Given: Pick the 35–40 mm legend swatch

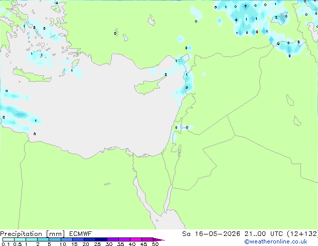Looking at the screenshot, I should [x=124, y=239].
